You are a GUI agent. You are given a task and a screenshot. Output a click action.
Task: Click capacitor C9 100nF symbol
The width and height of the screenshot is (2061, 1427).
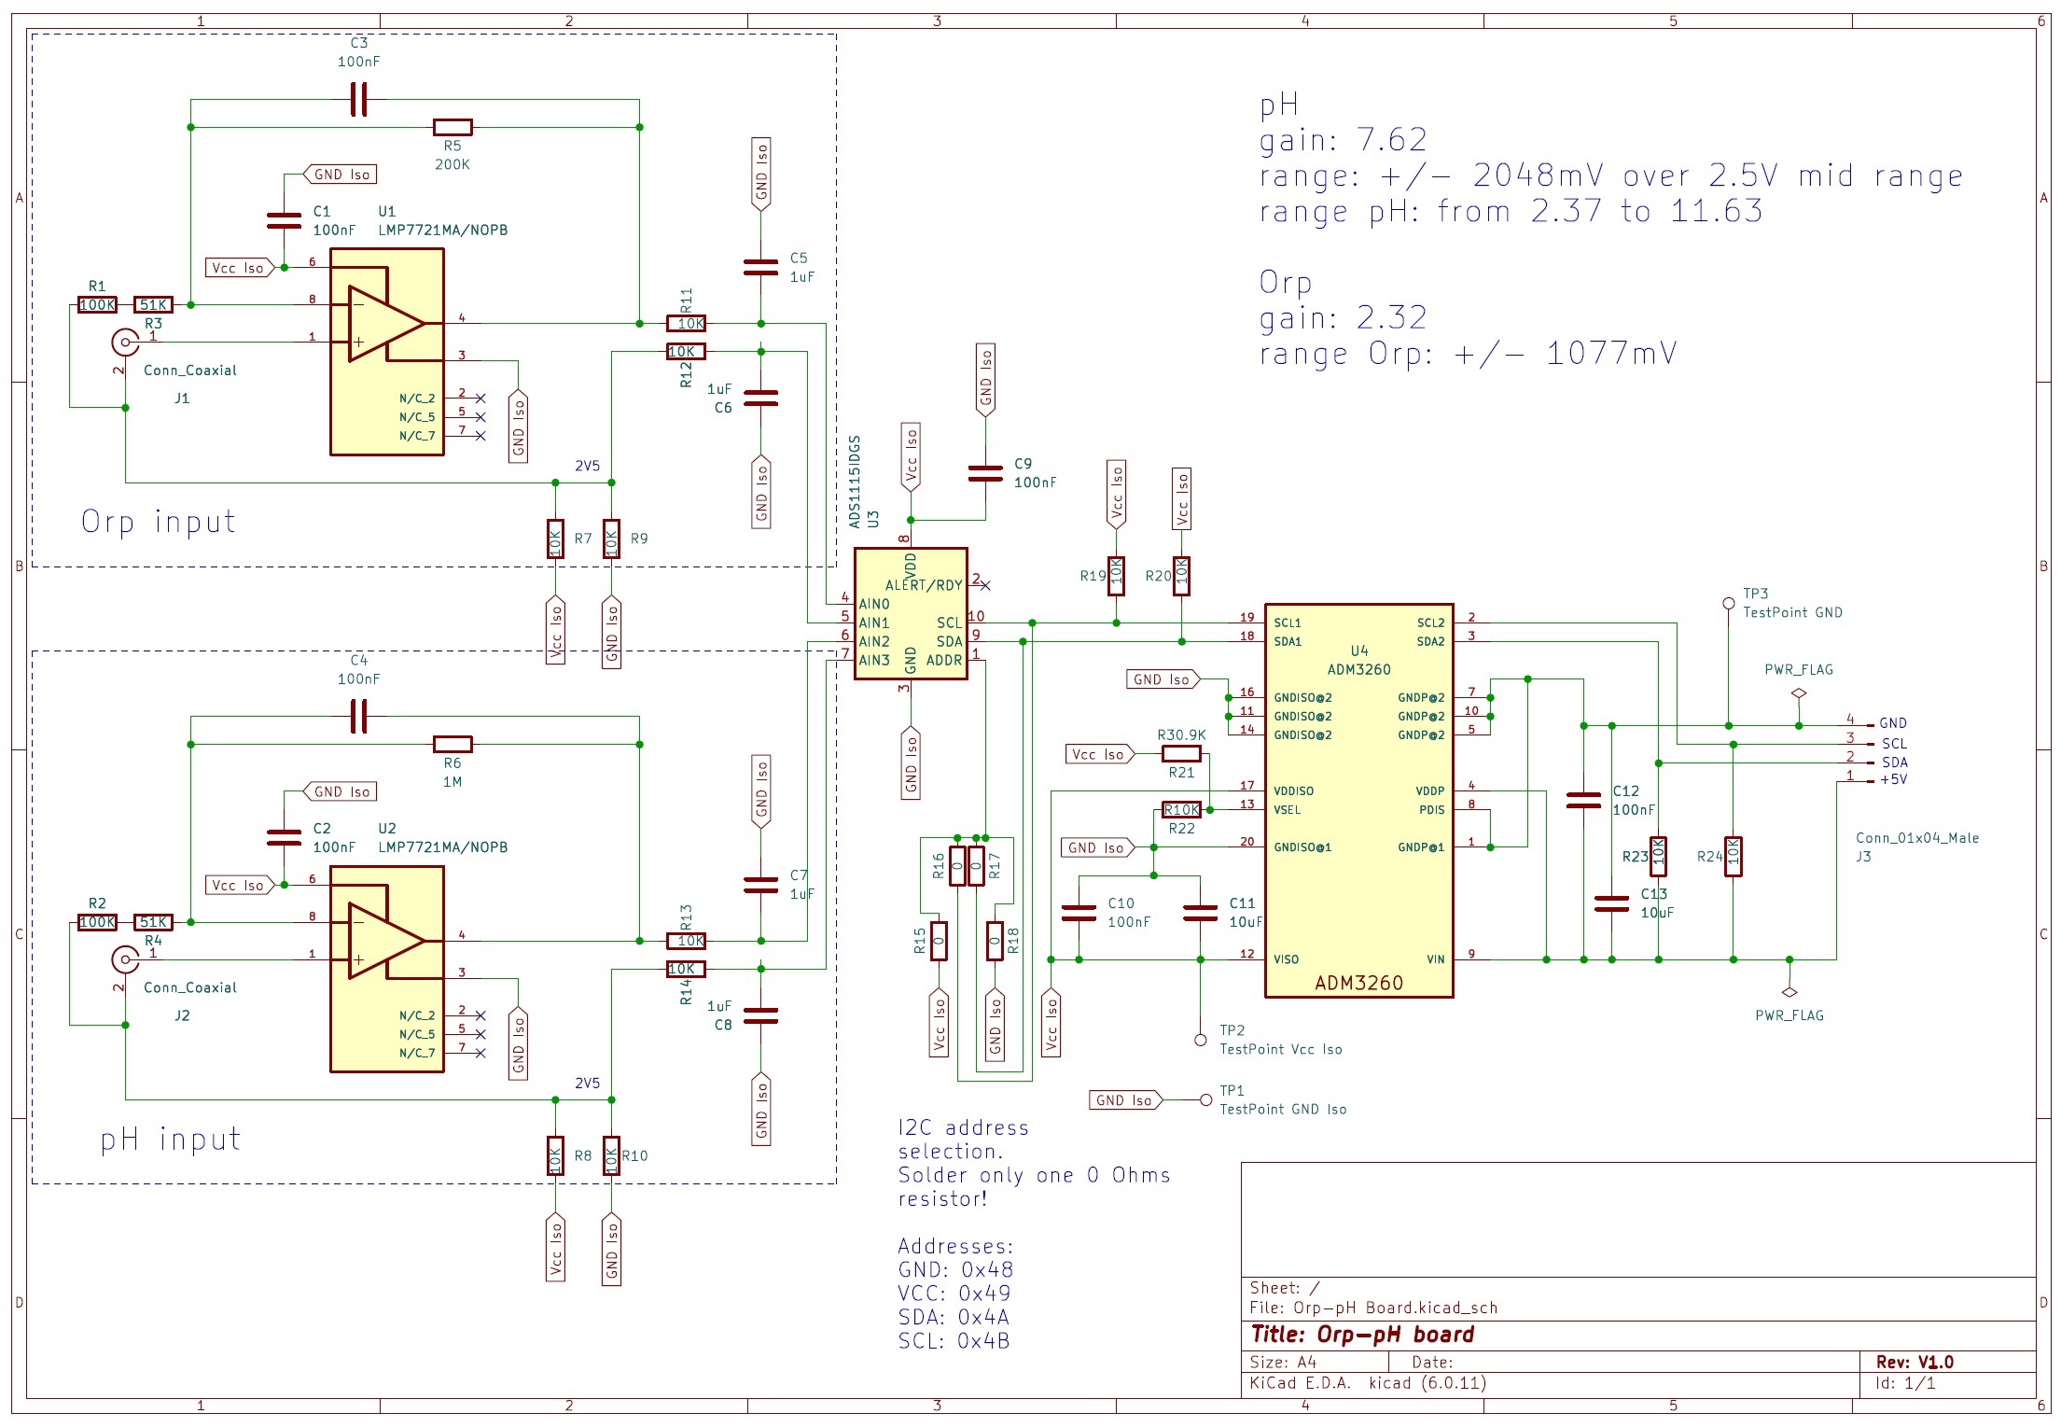point(985,473)
